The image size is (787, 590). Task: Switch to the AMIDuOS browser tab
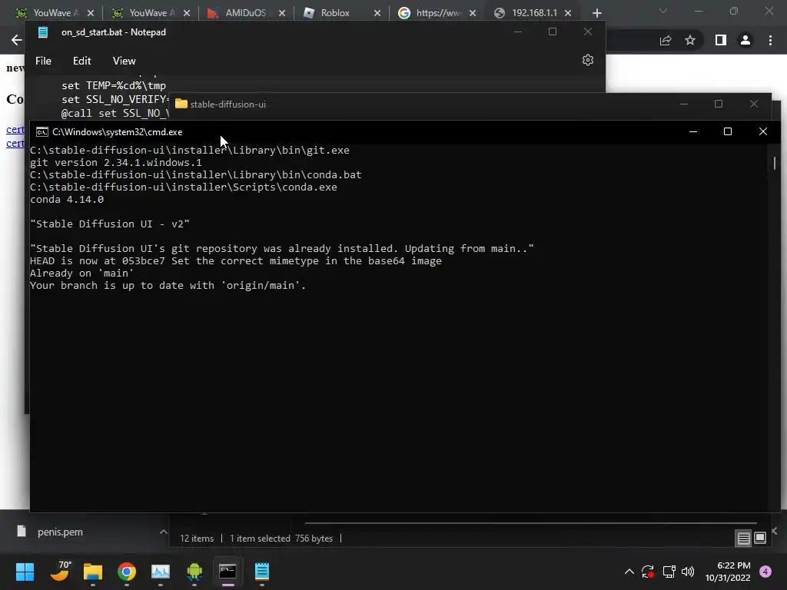(x=245, y=13)
